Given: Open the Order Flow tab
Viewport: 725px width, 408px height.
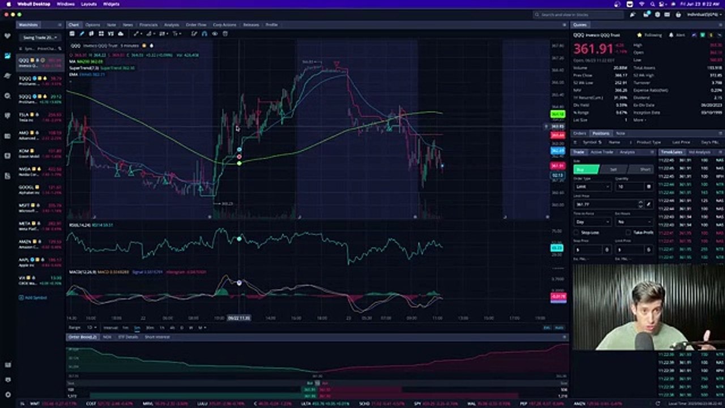Looking at the screenshot, I should pos(196,25).
